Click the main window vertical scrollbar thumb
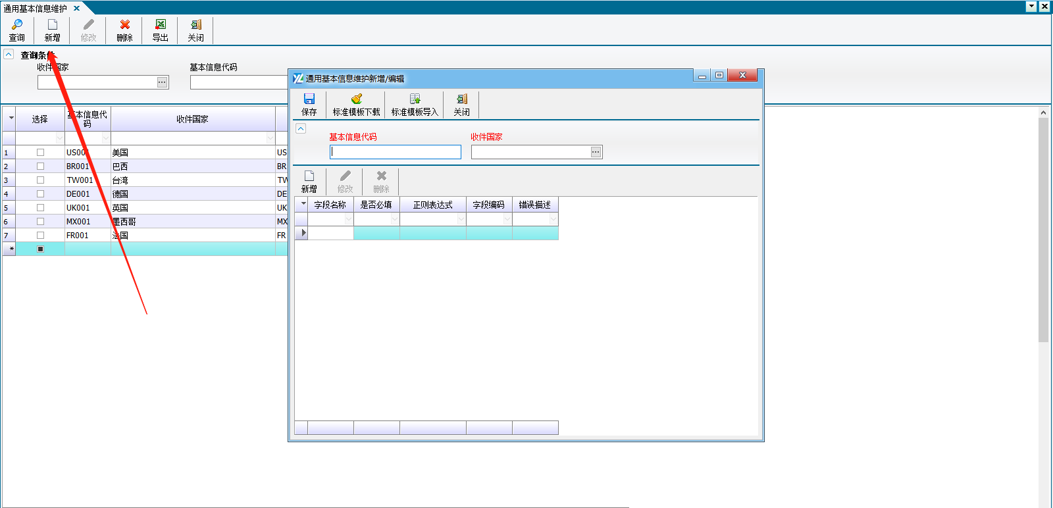 (x=1043, y=230)
